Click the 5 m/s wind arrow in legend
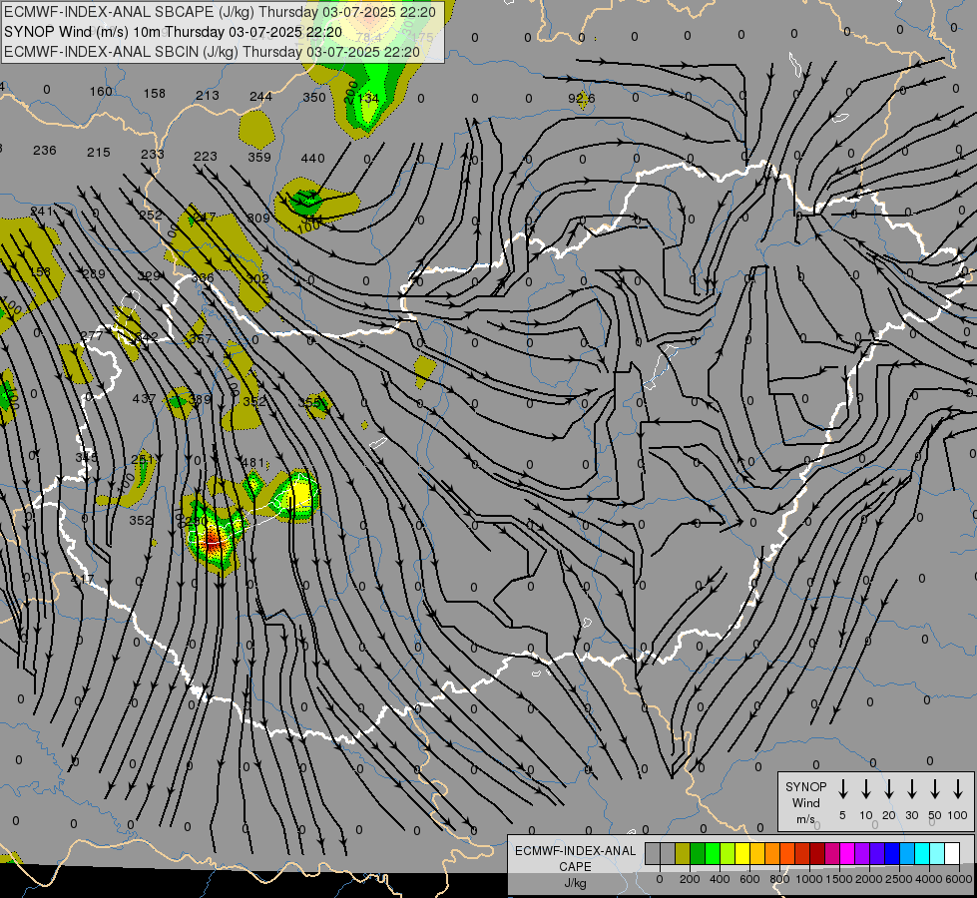 click(x=842, y=789)
